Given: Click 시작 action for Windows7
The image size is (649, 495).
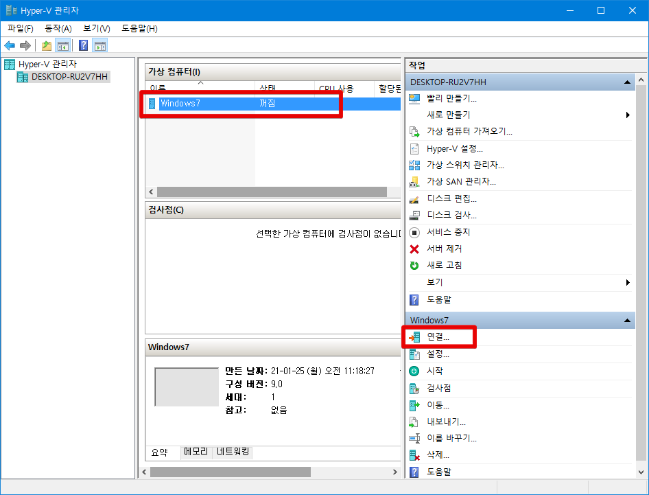Looking at the screenshot, I should (x=435, y=371).
